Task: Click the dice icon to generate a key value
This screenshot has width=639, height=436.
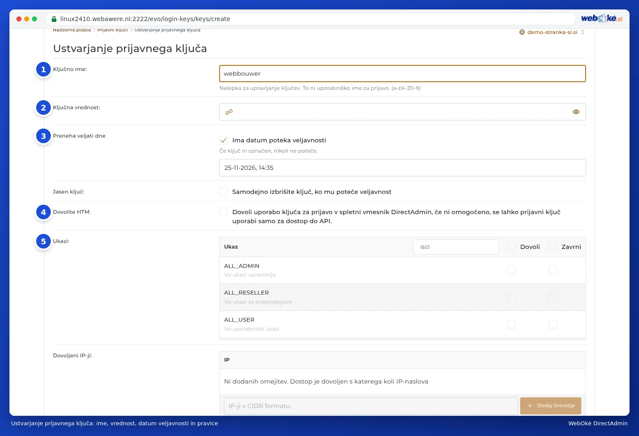Action: pyautogui.click(x=229, y=112)
